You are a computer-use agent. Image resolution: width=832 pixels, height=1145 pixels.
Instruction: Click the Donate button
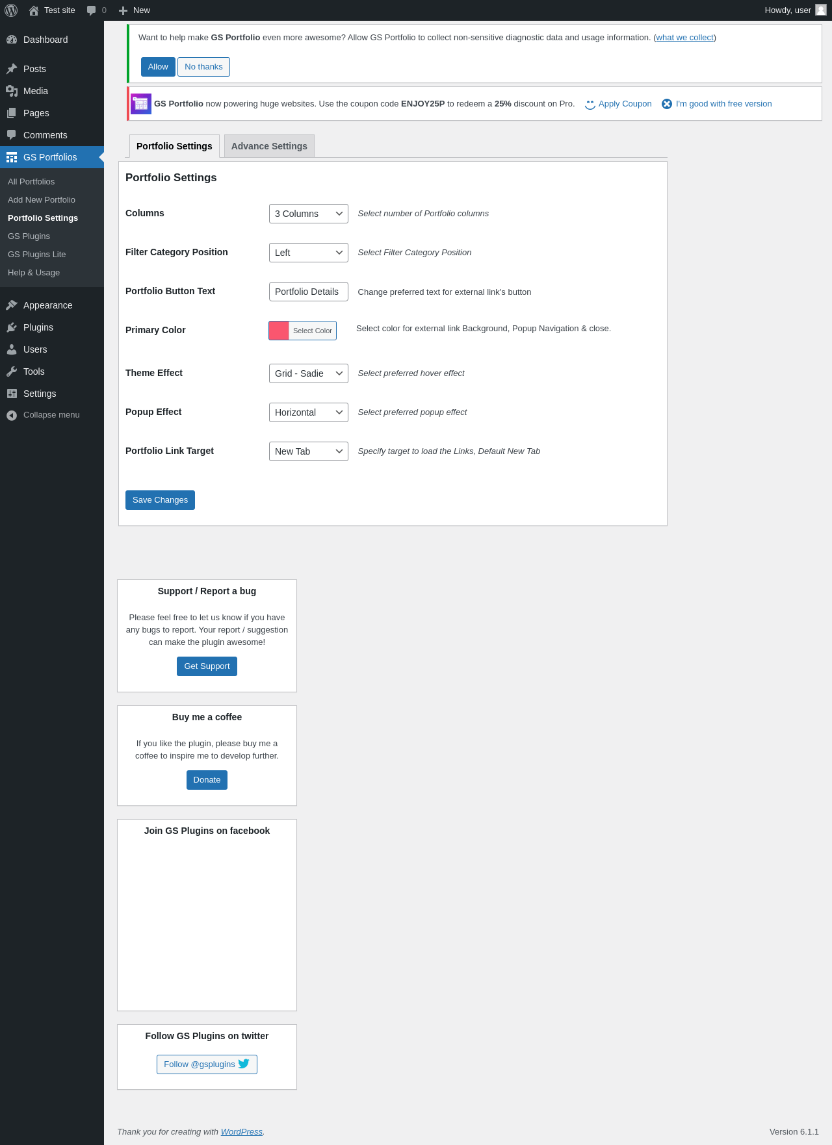(x=207, y=780)
